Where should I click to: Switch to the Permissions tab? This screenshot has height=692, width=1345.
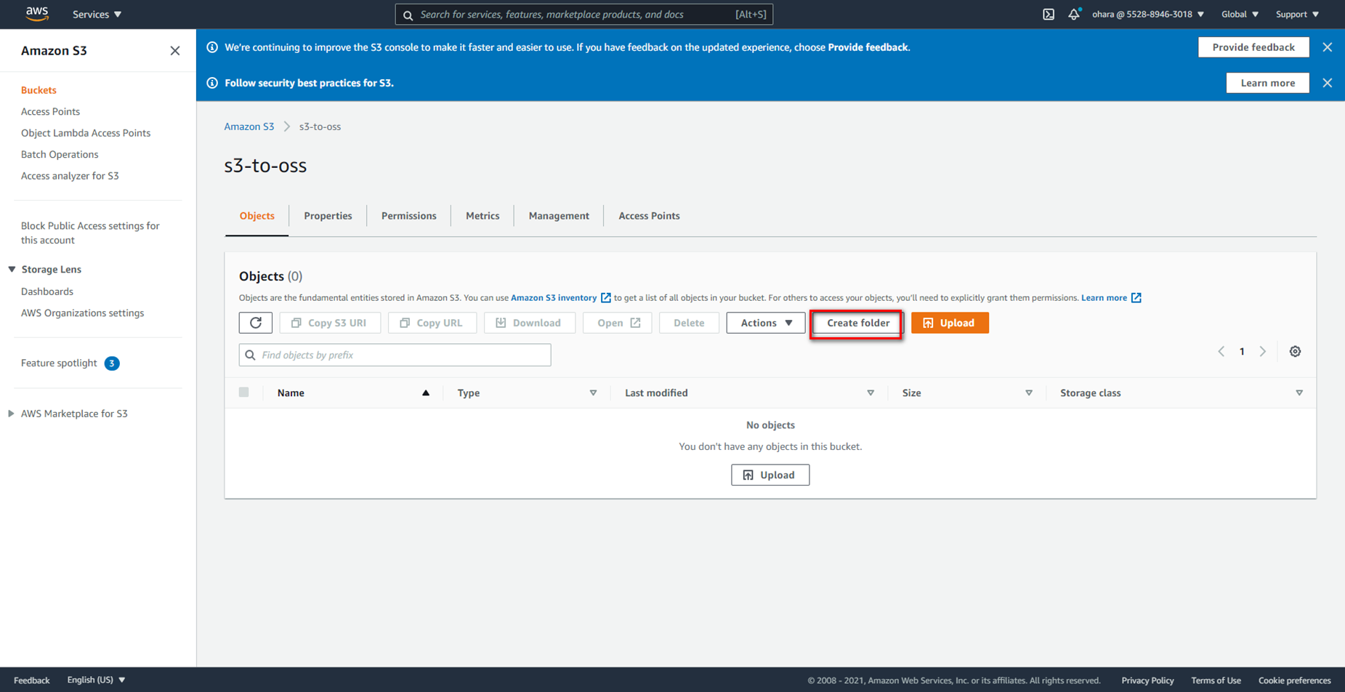[409, 216]
